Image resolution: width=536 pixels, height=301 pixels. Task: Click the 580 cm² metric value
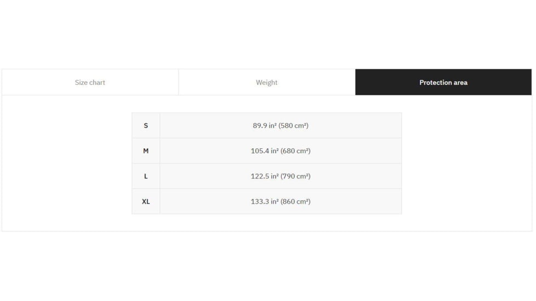[295, 126]
